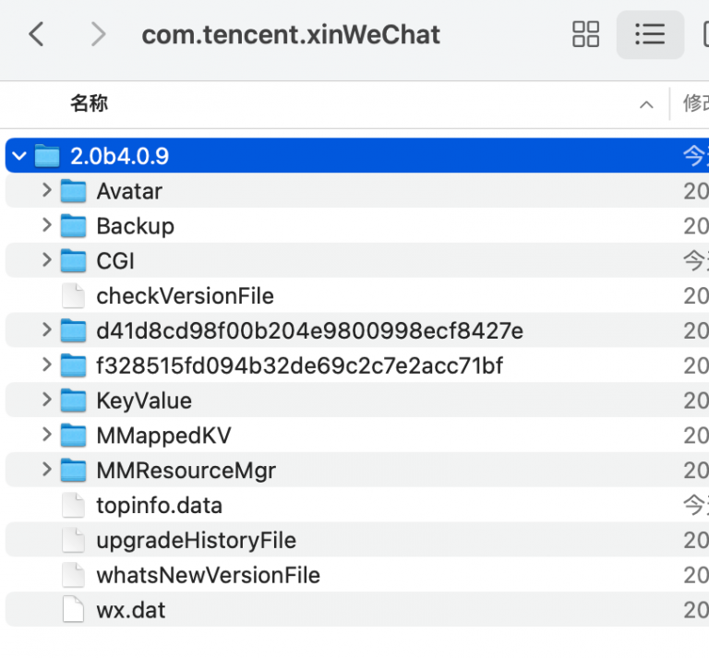This screenshot has width=709, height=658.
Task: Click the Avatar folder icon
Action: (73, 191)
